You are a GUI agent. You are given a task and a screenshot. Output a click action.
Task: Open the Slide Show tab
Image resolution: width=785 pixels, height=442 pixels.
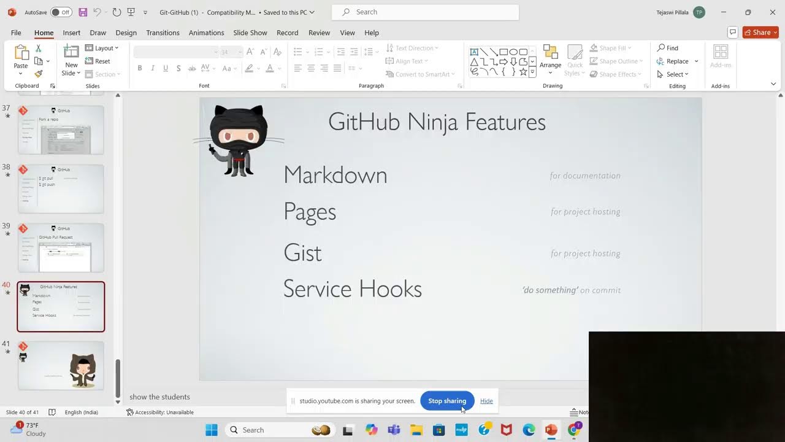click(x=250, y=33)
